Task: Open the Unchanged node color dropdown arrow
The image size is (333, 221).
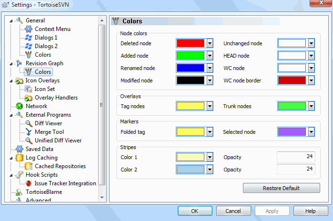Action: (x=312, y=43)
